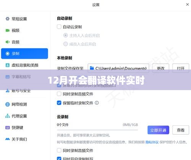
Task: Click the green camera icon for 视频
Action: pyautogui.click(x=8, y=30)
